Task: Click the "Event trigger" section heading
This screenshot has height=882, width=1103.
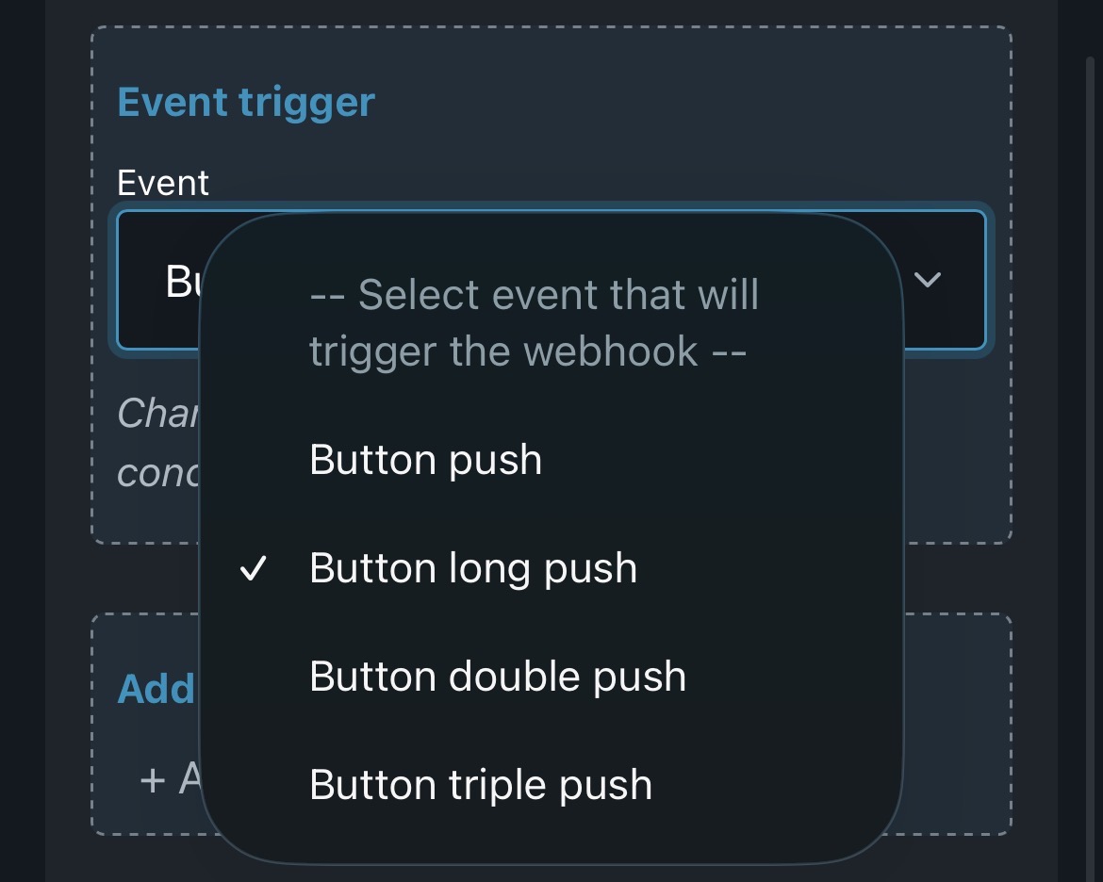Action: point(246,102)
